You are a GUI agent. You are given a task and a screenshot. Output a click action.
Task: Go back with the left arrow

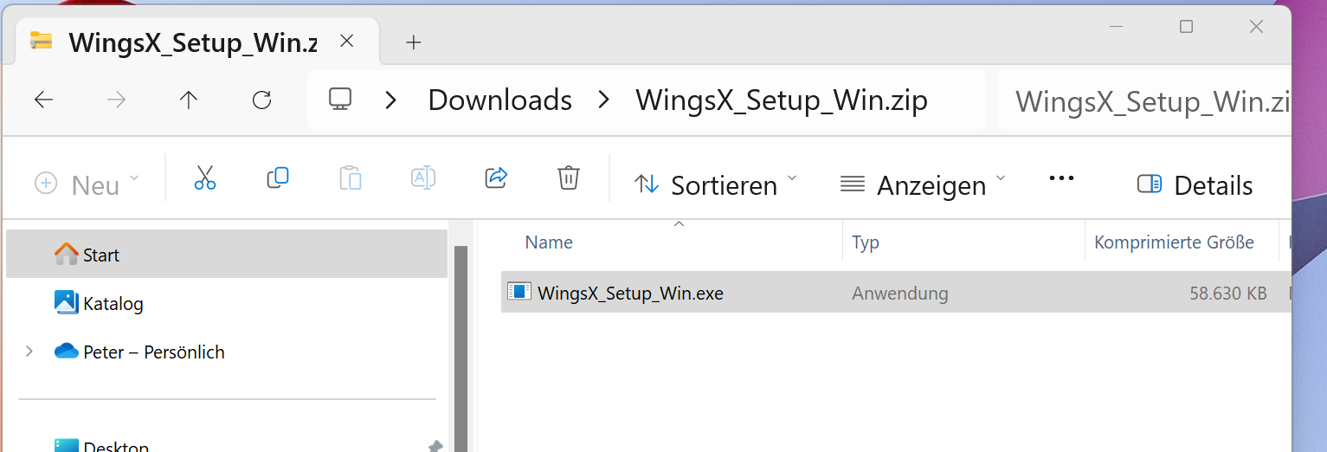click(x=43, y=100)
